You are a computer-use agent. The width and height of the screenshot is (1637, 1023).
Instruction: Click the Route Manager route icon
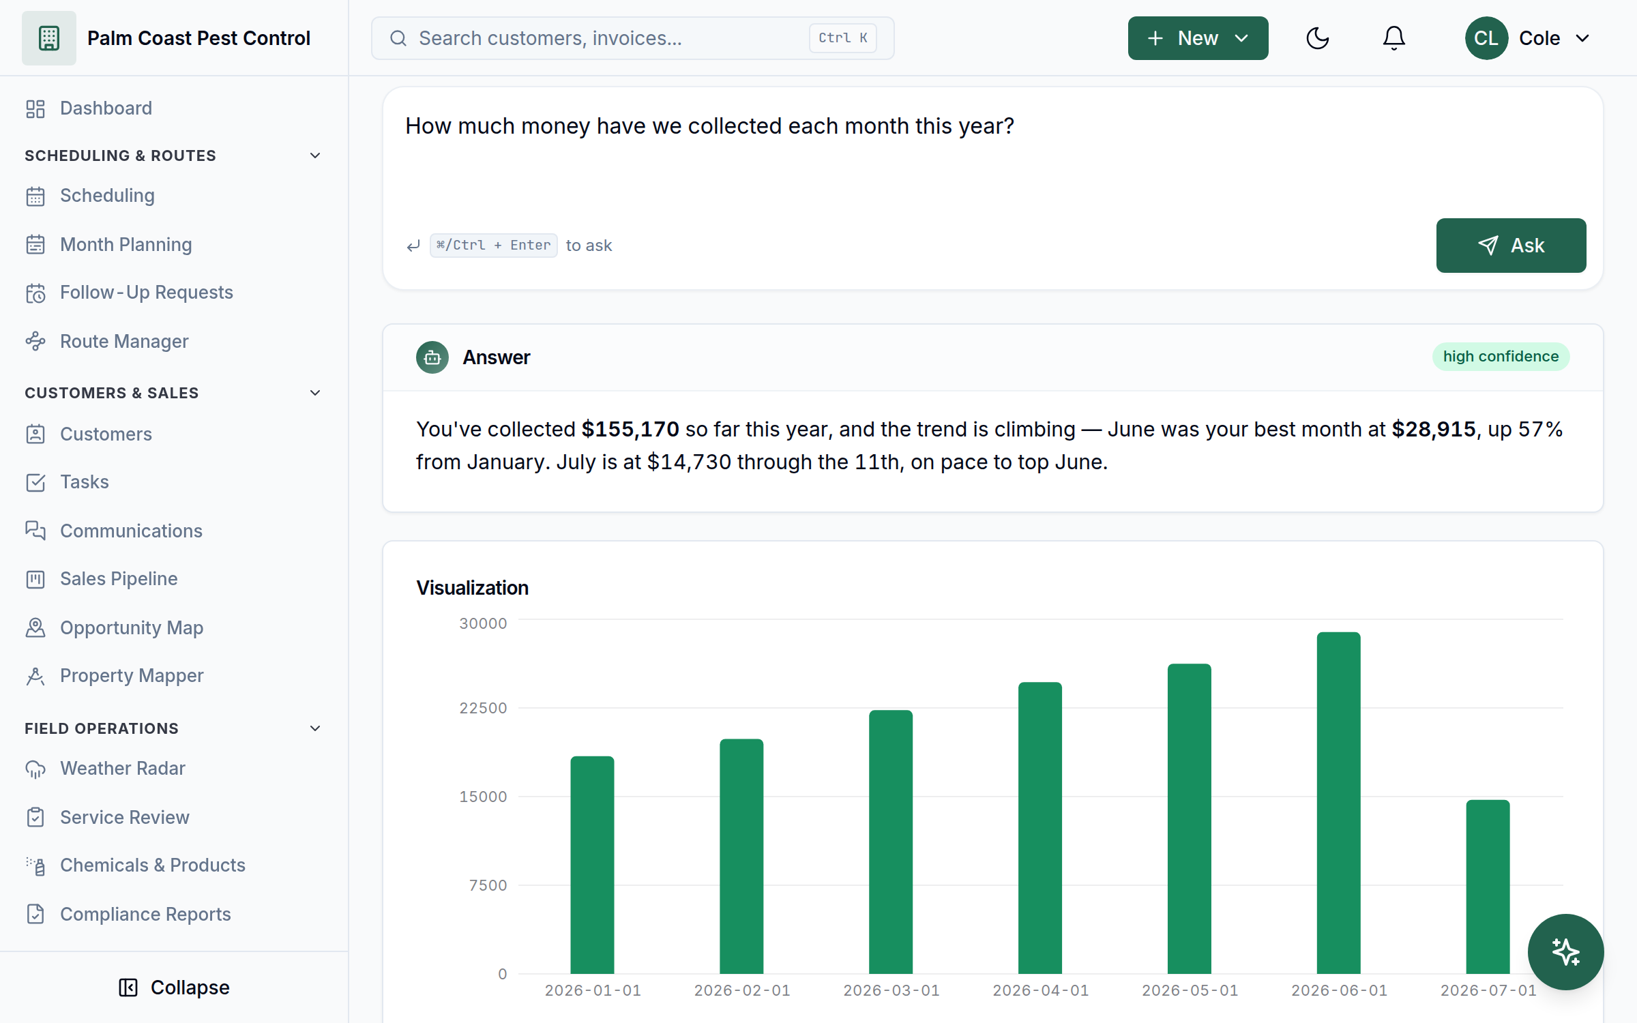(35, 341)
